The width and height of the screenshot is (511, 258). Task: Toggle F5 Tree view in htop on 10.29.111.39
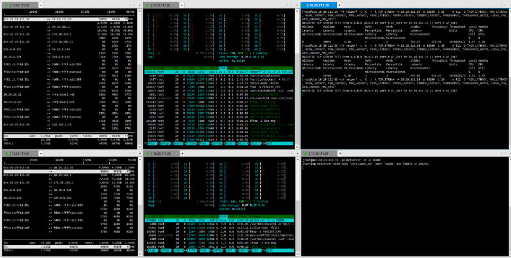[x=203, y=250]
